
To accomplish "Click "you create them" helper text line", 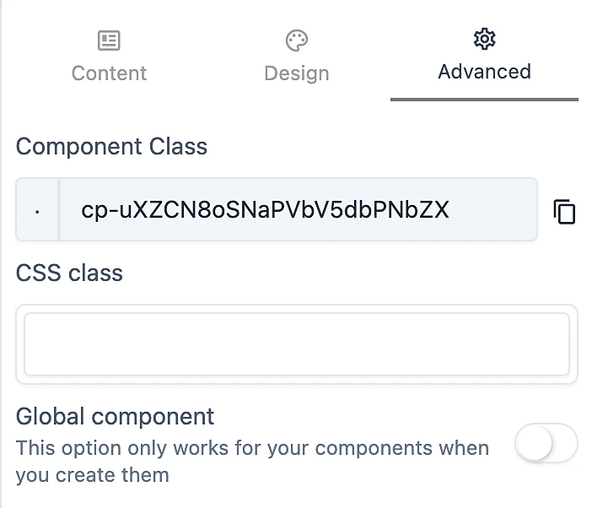I will pyautogui.click(x=92, y=475).
